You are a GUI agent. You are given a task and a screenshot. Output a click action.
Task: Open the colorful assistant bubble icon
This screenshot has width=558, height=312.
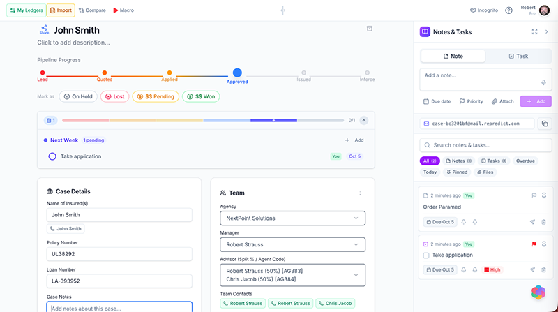click(538, 292)
